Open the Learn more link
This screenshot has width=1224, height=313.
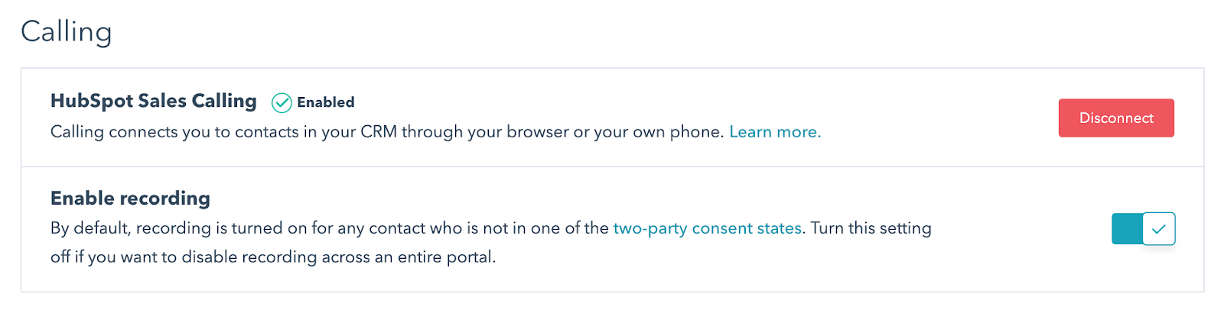click(775, 132)
